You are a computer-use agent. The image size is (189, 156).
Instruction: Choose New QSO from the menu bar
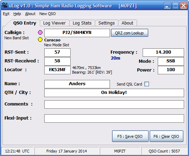point(47,14)
